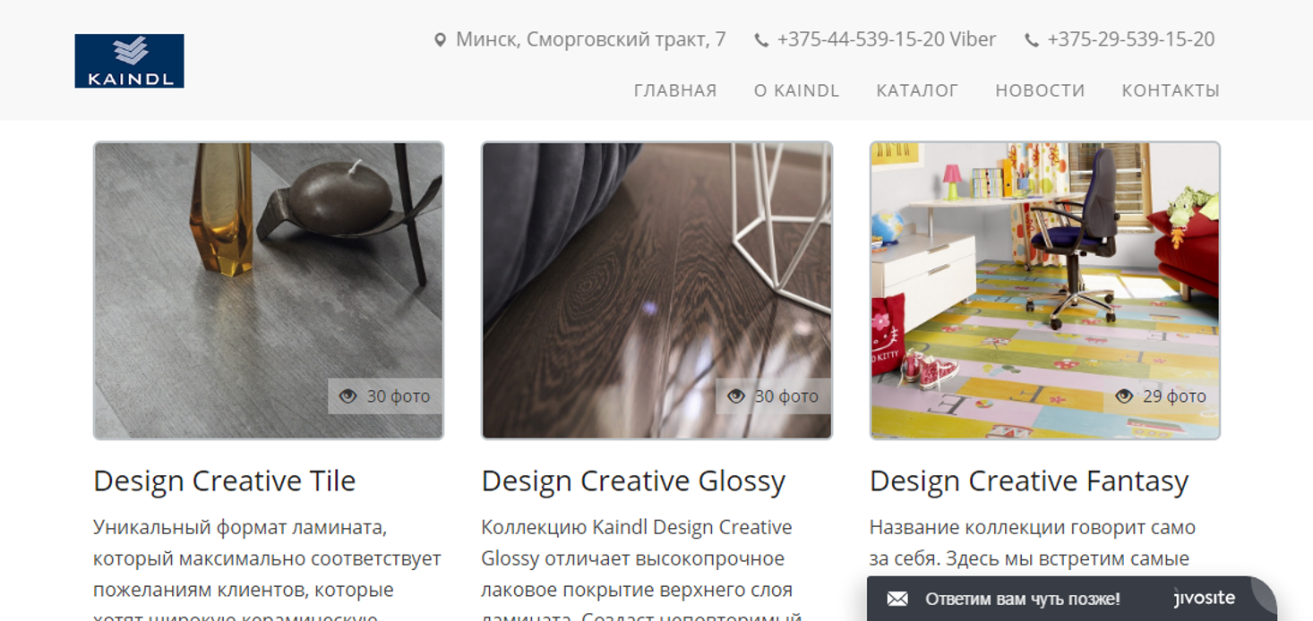Click the gray tile floor thumbnail
Image resolution: width=1313 pixels, height=621 pixels.
269,291
